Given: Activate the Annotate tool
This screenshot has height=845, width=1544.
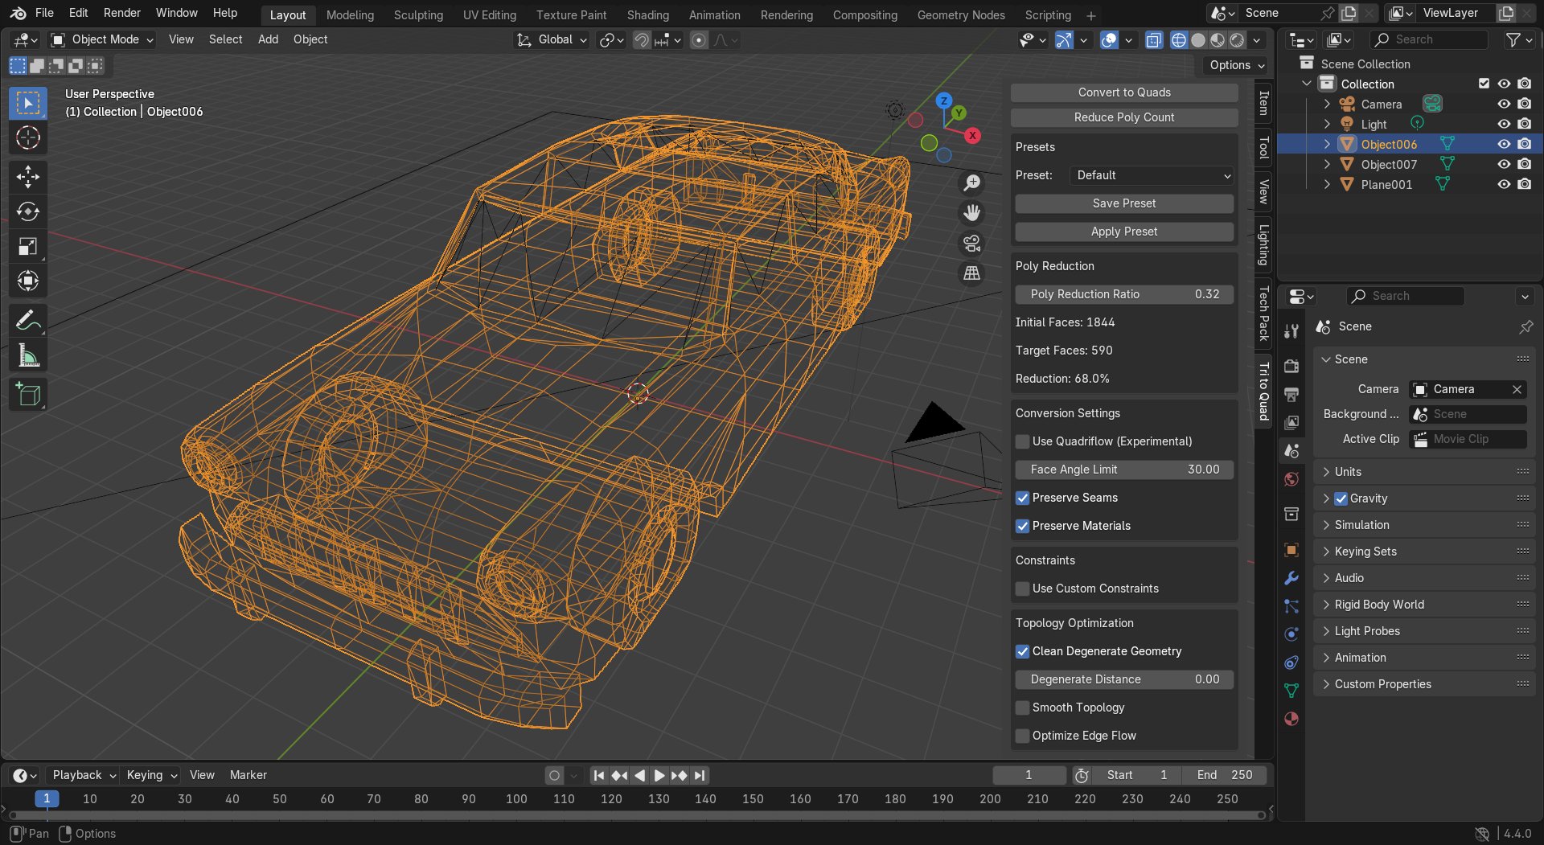Looking at the screenshot, I should coord(27,319).
